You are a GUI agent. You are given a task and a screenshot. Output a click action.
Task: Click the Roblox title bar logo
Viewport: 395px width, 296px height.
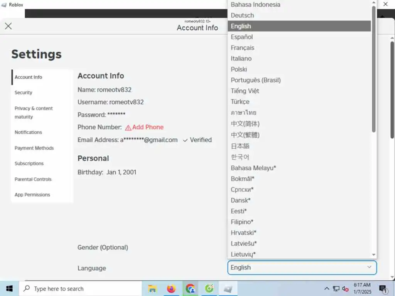point(4,5)
